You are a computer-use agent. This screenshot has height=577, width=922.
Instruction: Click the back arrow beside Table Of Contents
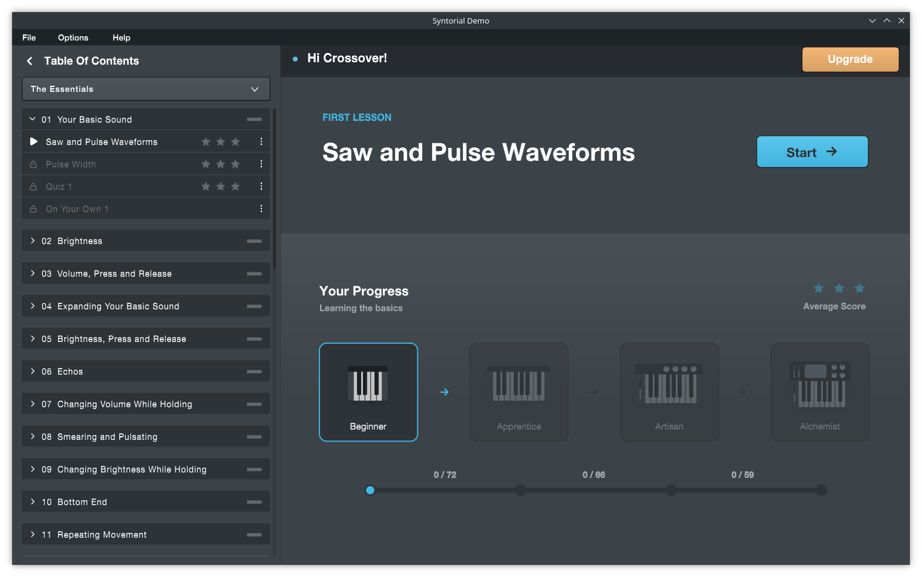29,60
